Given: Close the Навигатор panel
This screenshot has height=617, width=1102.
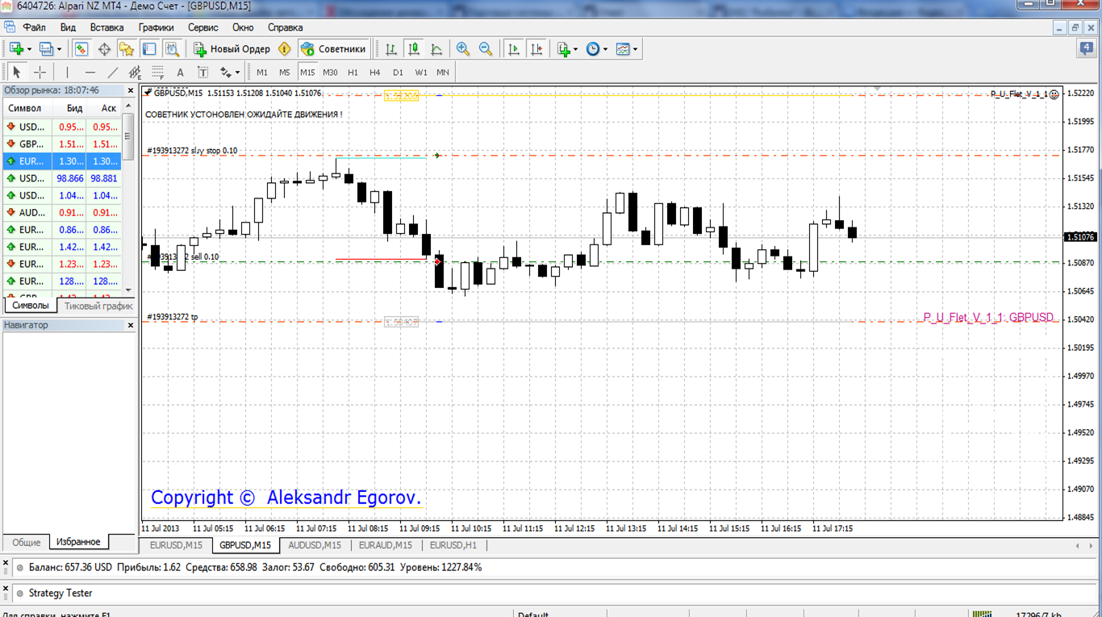Looking at the screenshot, I should click(131, 325).
